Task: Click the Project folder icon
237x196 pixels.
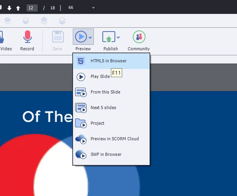Action: (81, 124)
